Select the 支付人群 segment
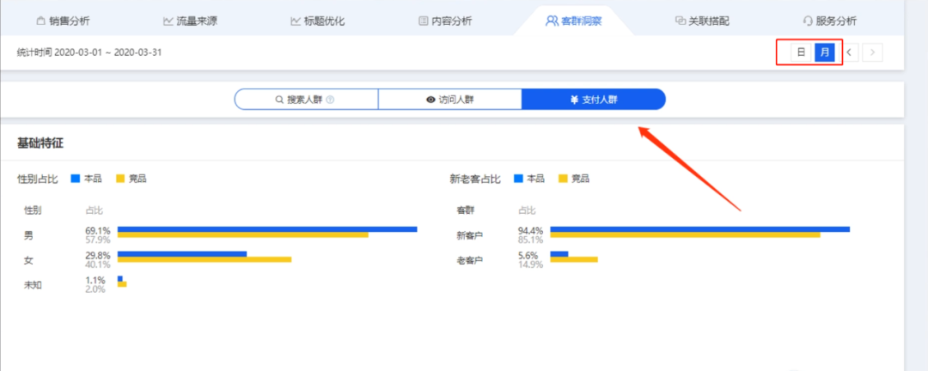 pos(594,100)
